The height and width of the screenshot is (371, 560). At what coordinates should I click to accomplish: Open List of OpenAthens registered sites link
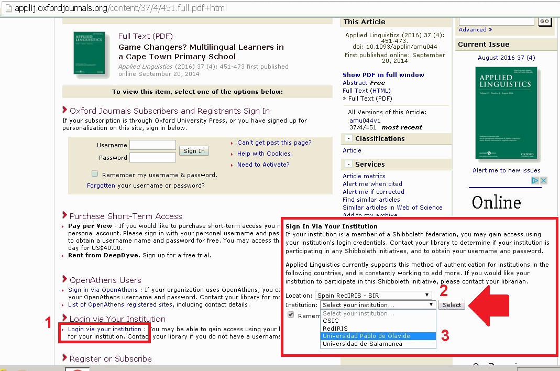tap(120, 304)
